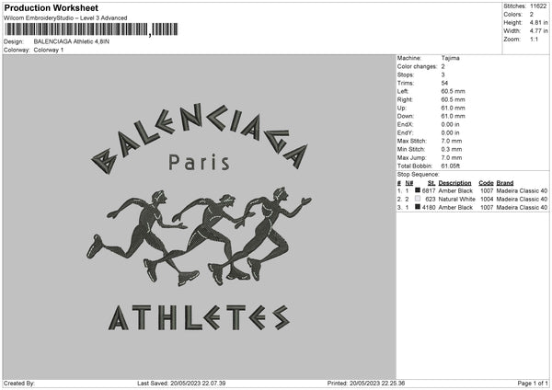The width and height of the screenshot is (552, 390).
Task: Click the 'Created By:' footer label
Action: [x=19, y=384]
